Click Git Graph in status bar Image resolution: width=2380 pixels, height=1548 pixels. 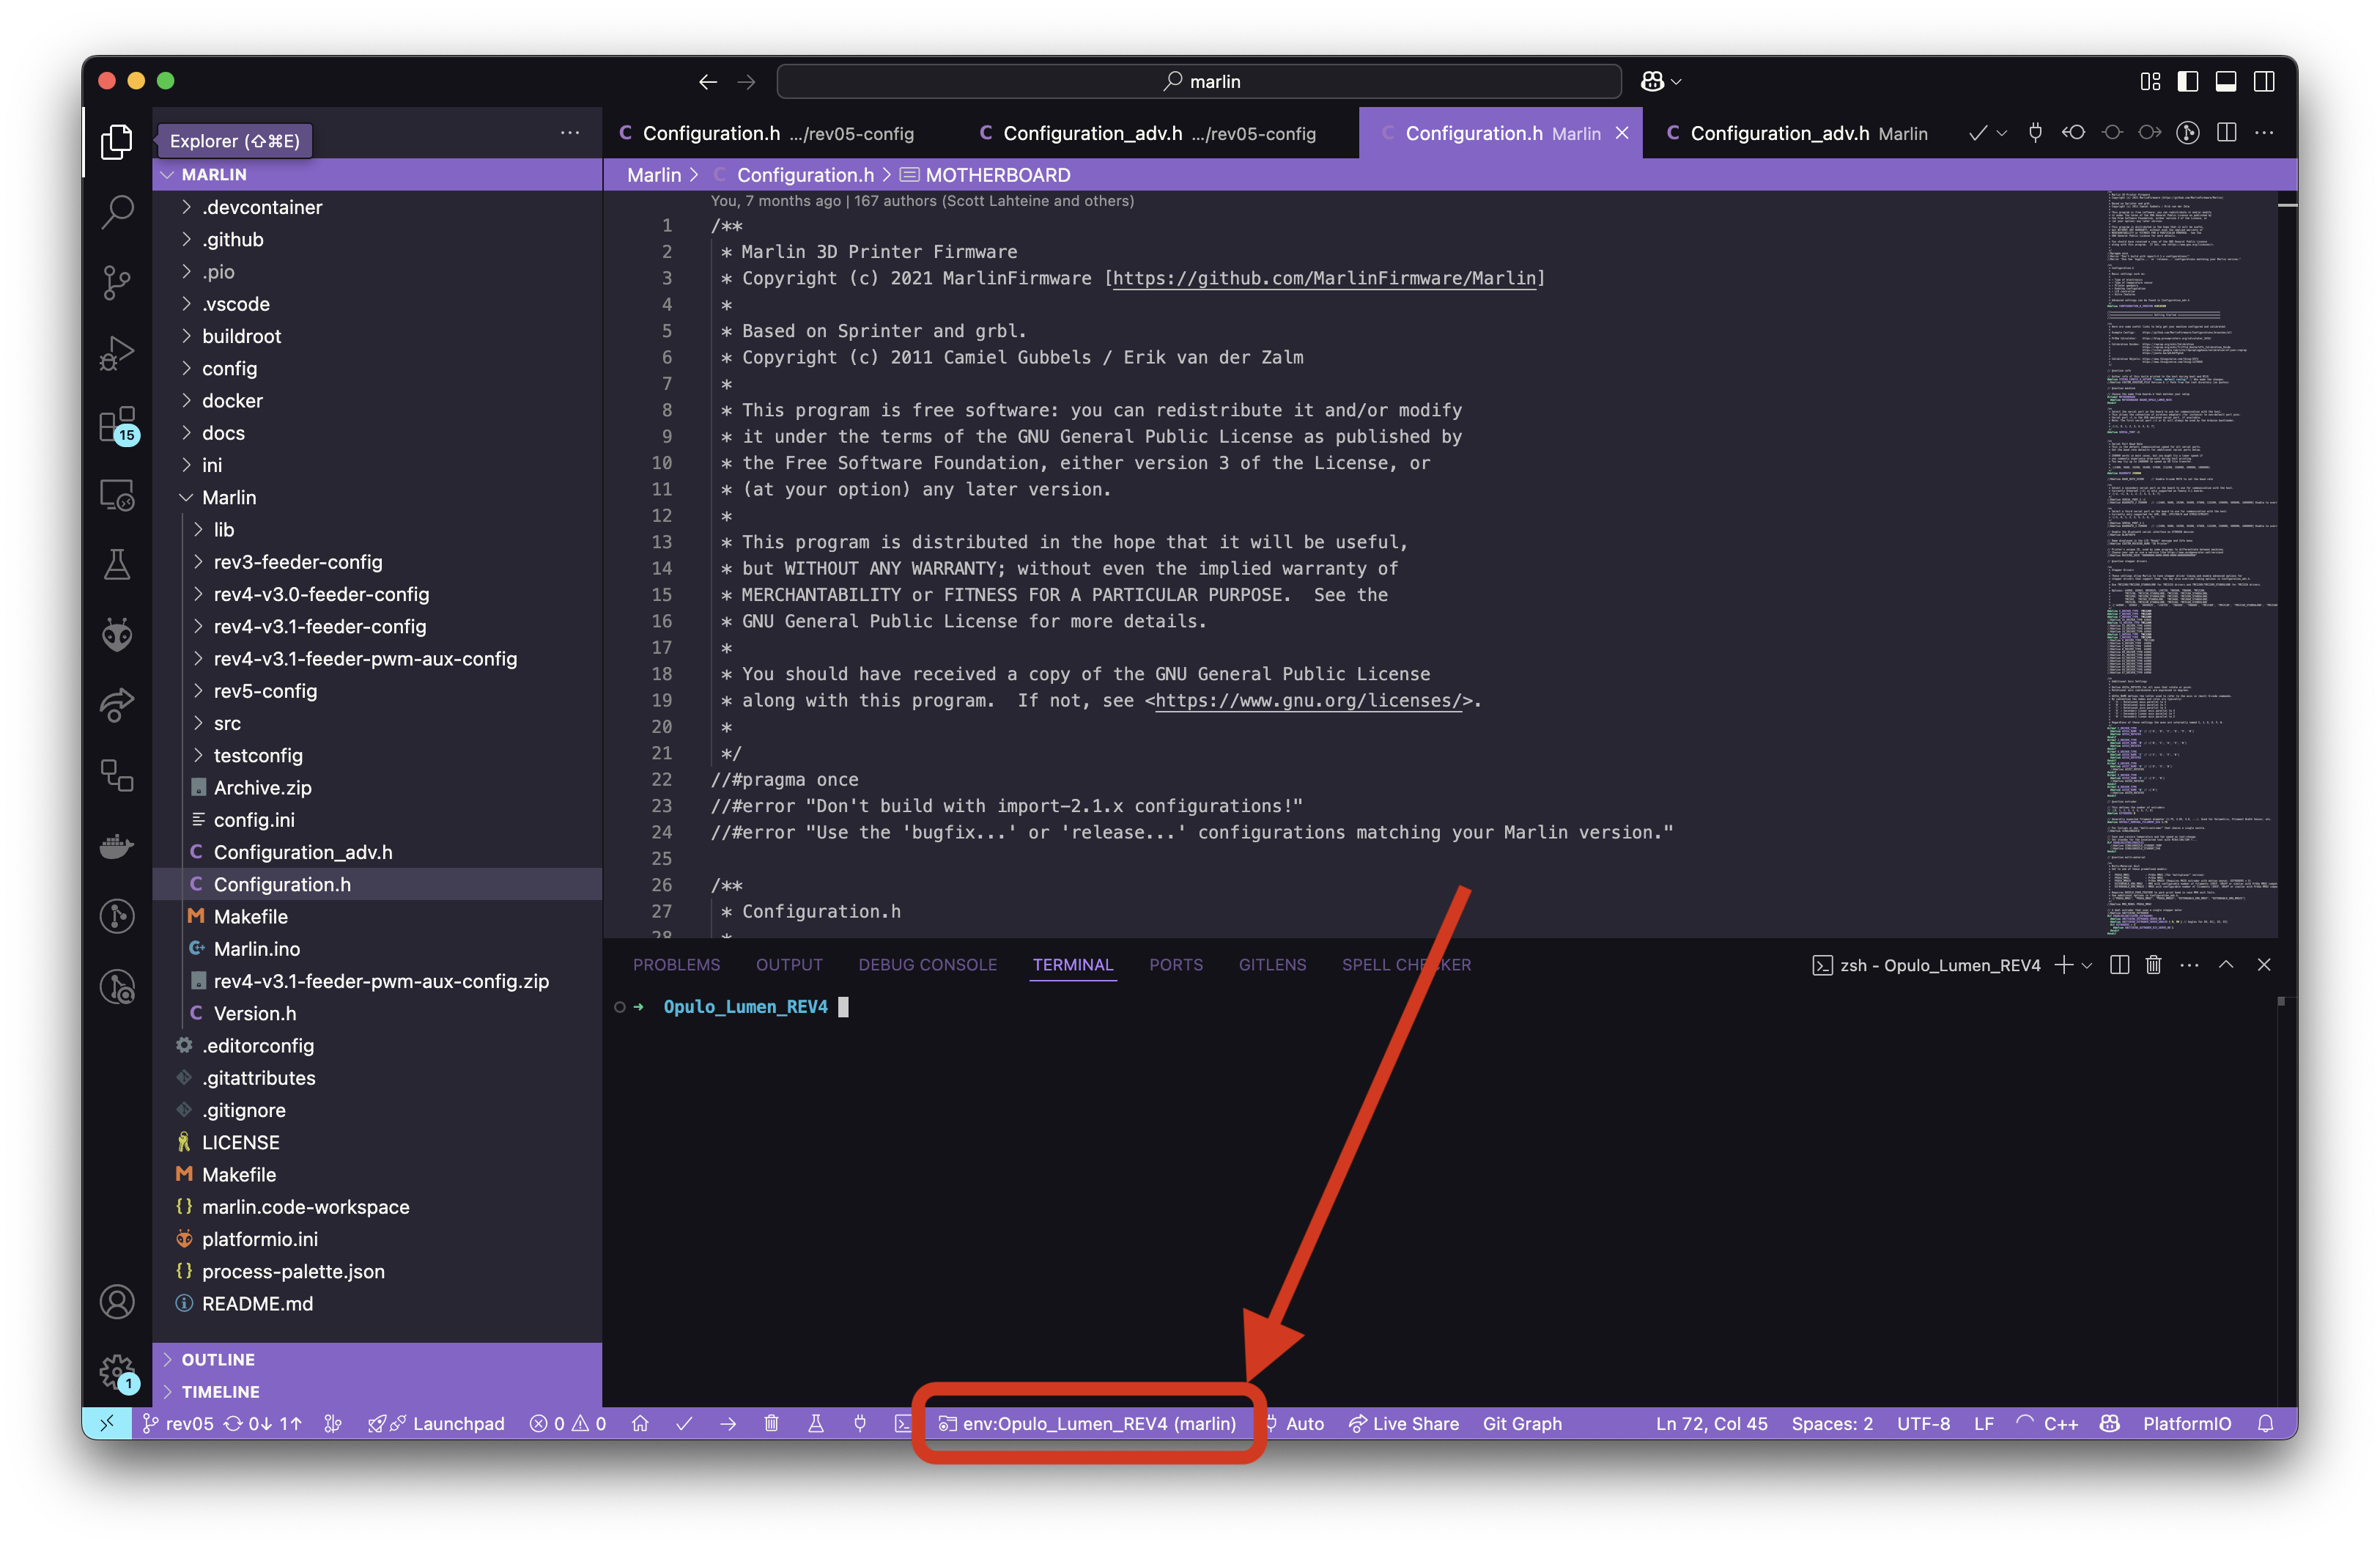point(1522,1423)
